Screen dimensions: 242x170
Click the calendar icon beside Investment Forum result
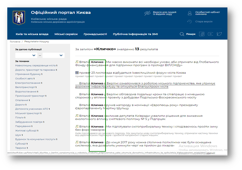pos(77,73)
